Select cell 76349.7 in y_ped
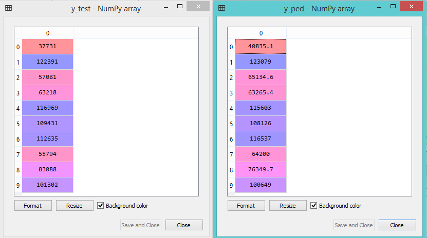Viewport: 427px width, 238px height. [261, 170]
